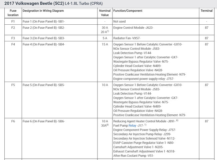217x160 pixels.
Task: Click terminal 87 in the F5 row
Action: (x=206, y=85)
